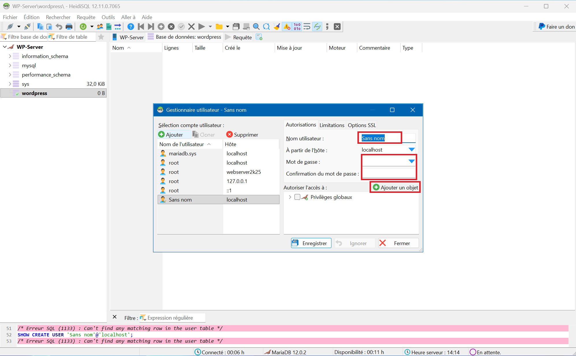Click the Enregistrer button
Screen dimensions: 576x356
(311, 243)
